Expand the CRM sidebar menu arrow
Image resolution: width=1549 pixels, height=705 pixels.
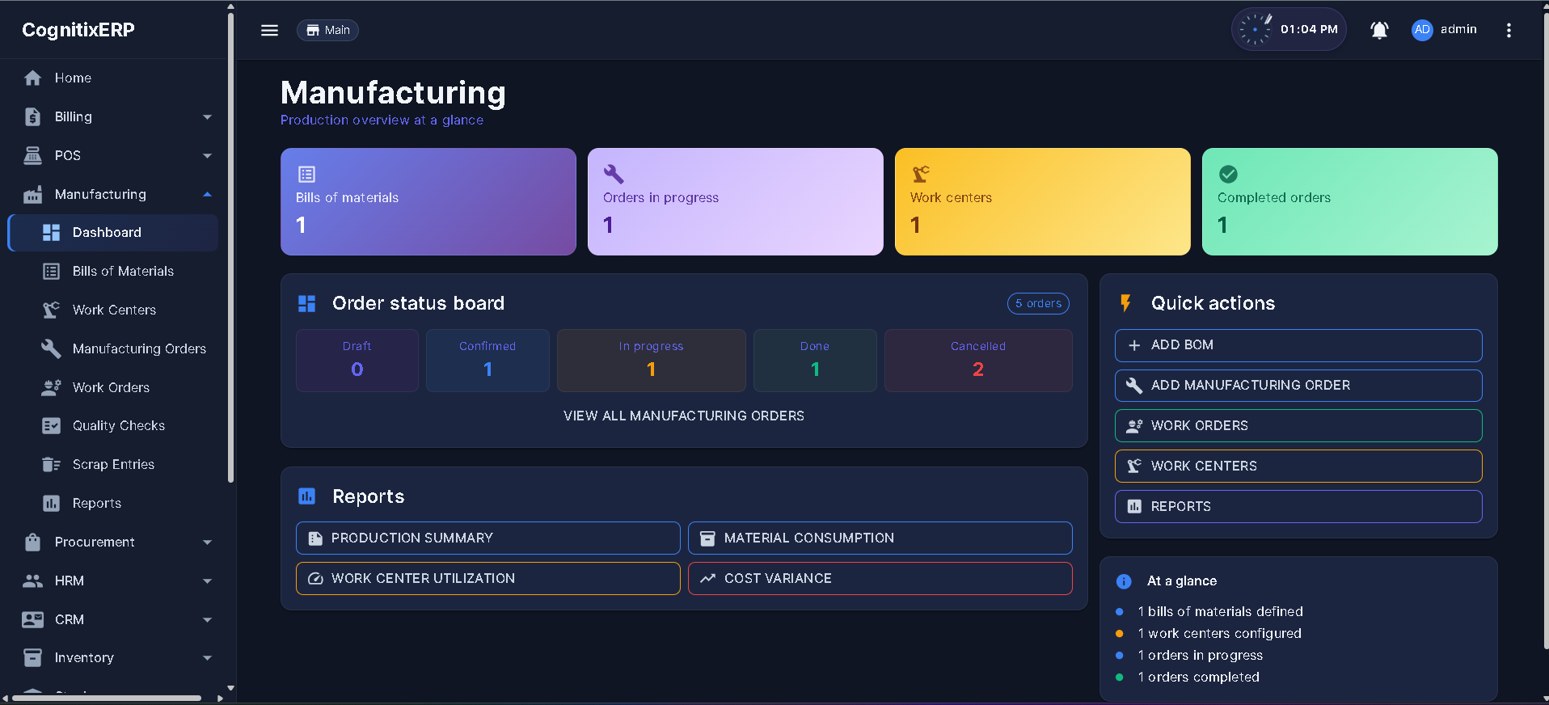point(207,620)
